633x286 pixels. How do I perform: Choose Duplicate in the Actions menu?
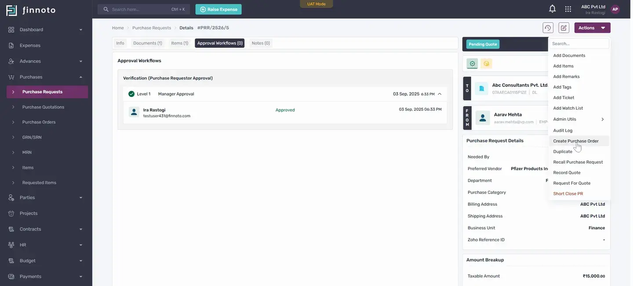click(579, 151)
